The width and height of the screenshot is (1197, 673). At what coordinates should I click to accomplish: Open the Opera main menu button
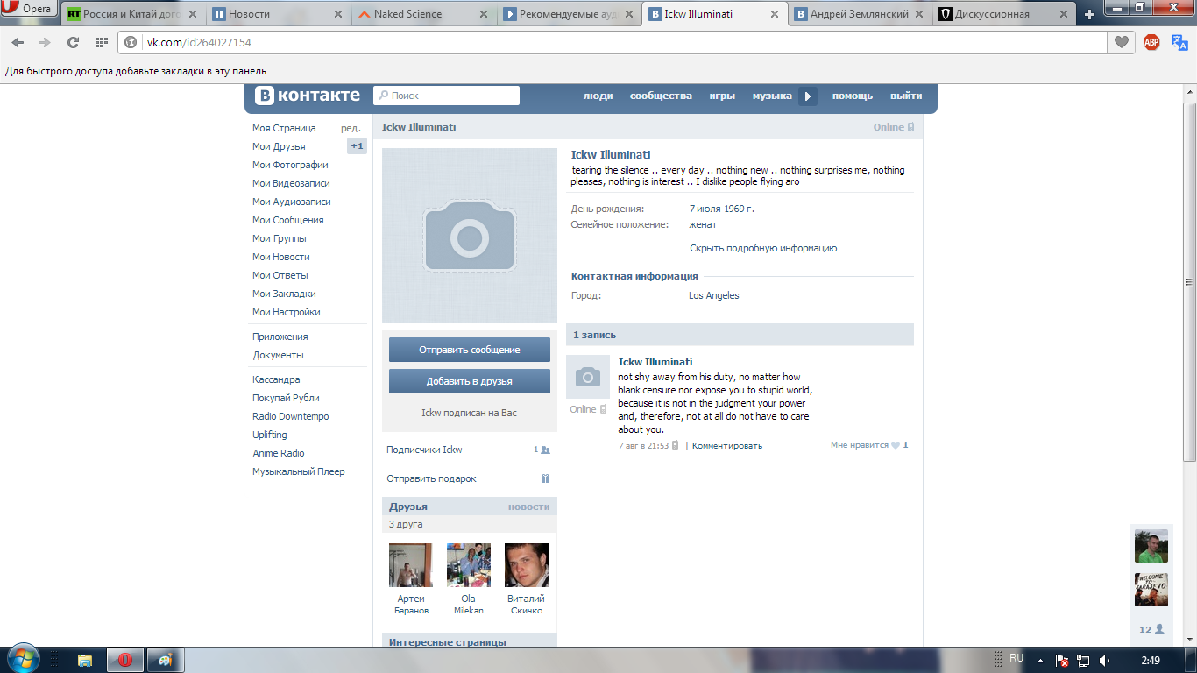point(28,10)
